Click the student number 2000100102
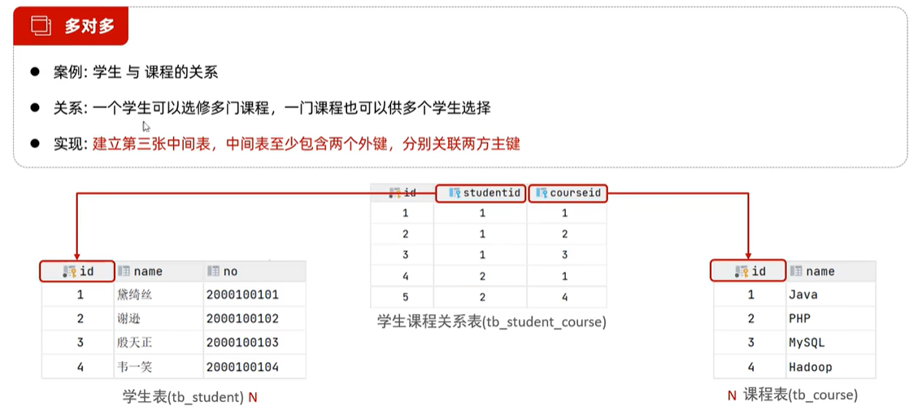 [x=242, y=319]
